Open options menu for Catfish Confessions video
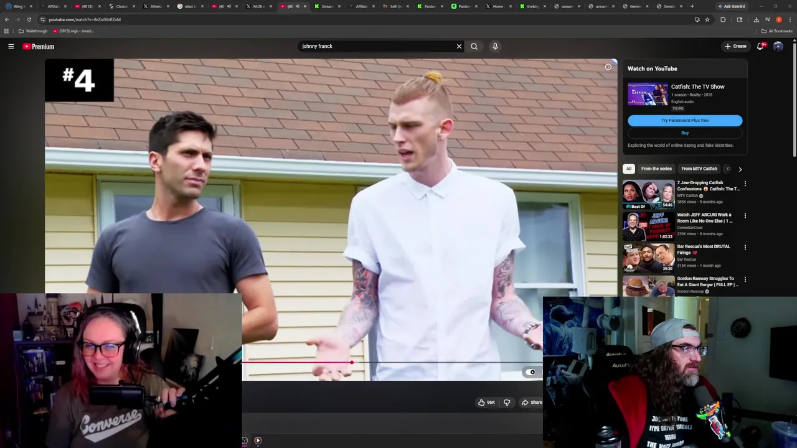Screen dimensions: 797x448 pyautogui.click(x=745, y=184)
